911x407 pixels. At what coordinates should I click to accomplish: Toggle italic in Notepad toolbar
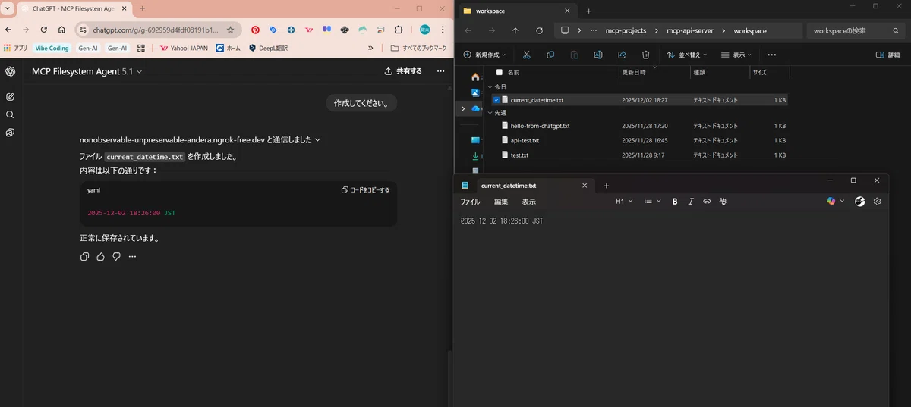coord(691,201)
